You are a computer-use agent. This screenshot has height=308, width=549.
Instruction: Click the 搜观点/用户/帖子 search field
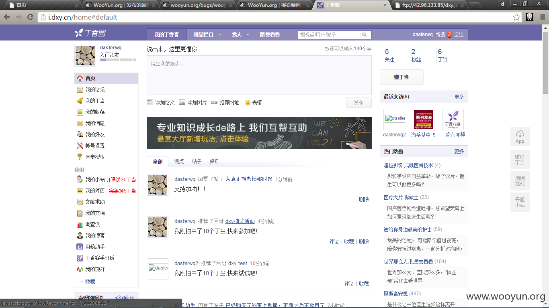tap(330, 35)
